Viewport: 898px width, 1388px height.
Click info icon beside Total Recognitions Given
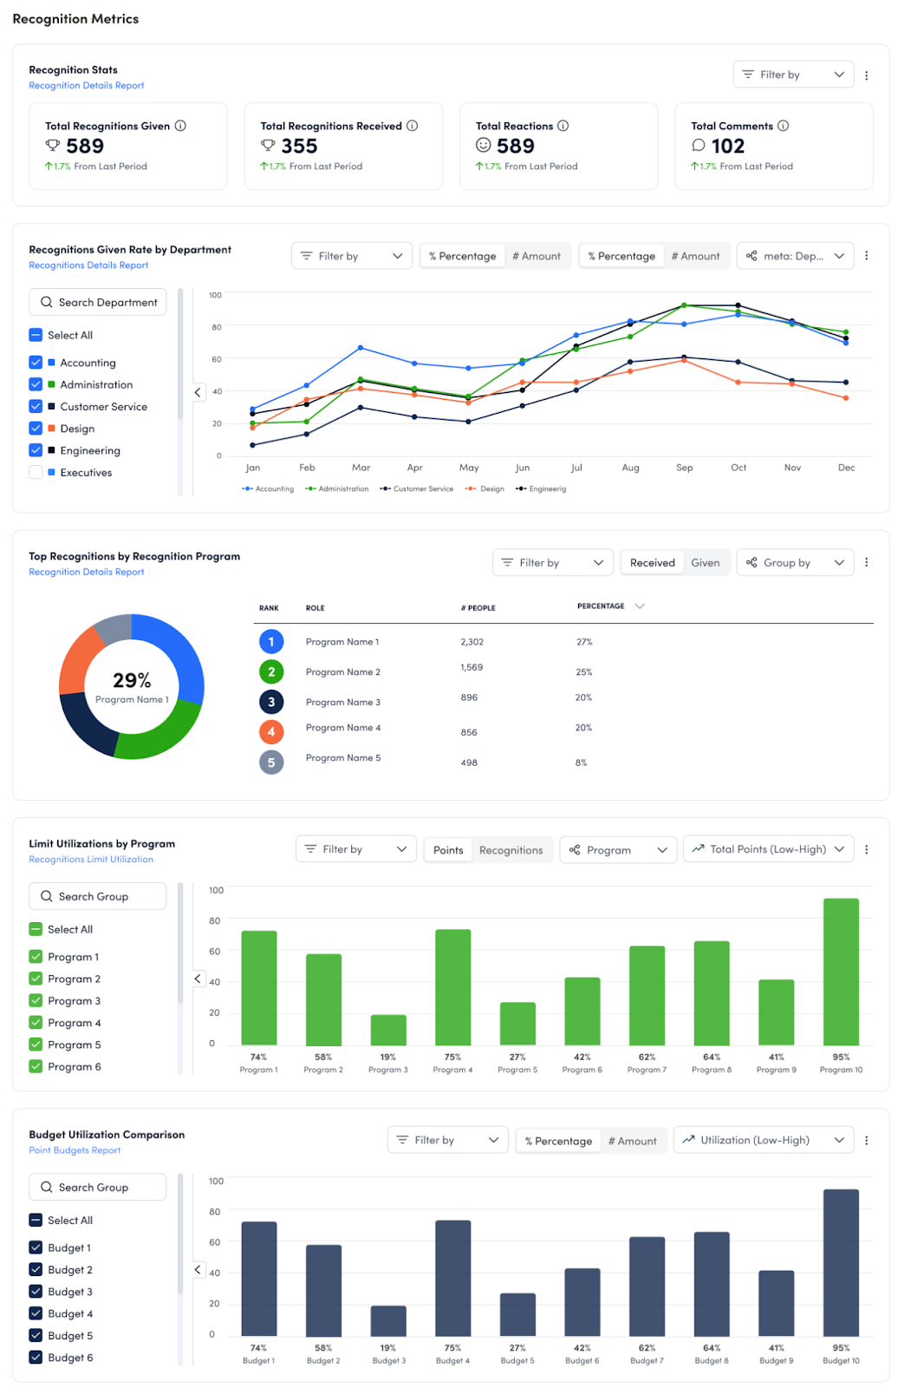(180, 126)
